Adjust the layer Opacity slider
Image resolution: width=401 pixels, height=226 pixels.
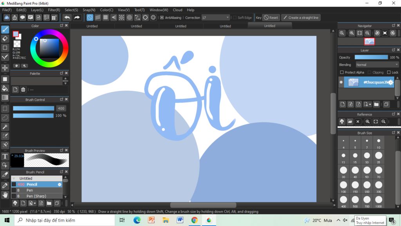click(371, 57)
